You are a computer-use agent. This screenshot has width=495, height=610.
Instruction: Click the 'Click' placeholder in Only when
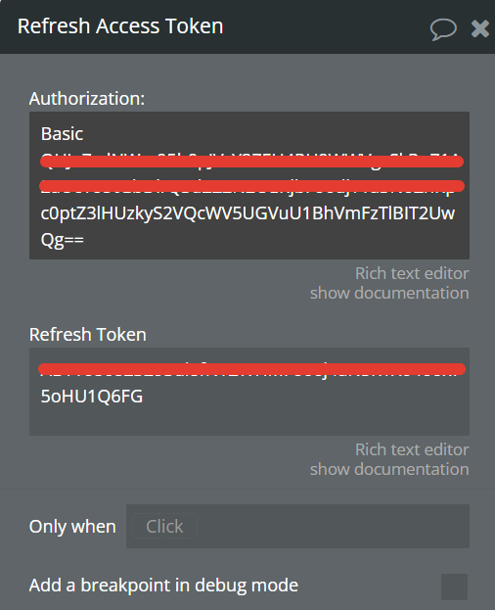click(164, 527)
